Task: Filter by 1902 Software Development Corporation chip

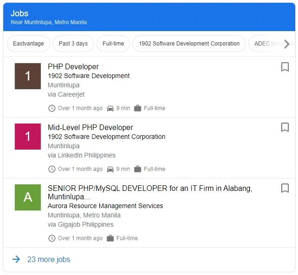Action: 189,44
